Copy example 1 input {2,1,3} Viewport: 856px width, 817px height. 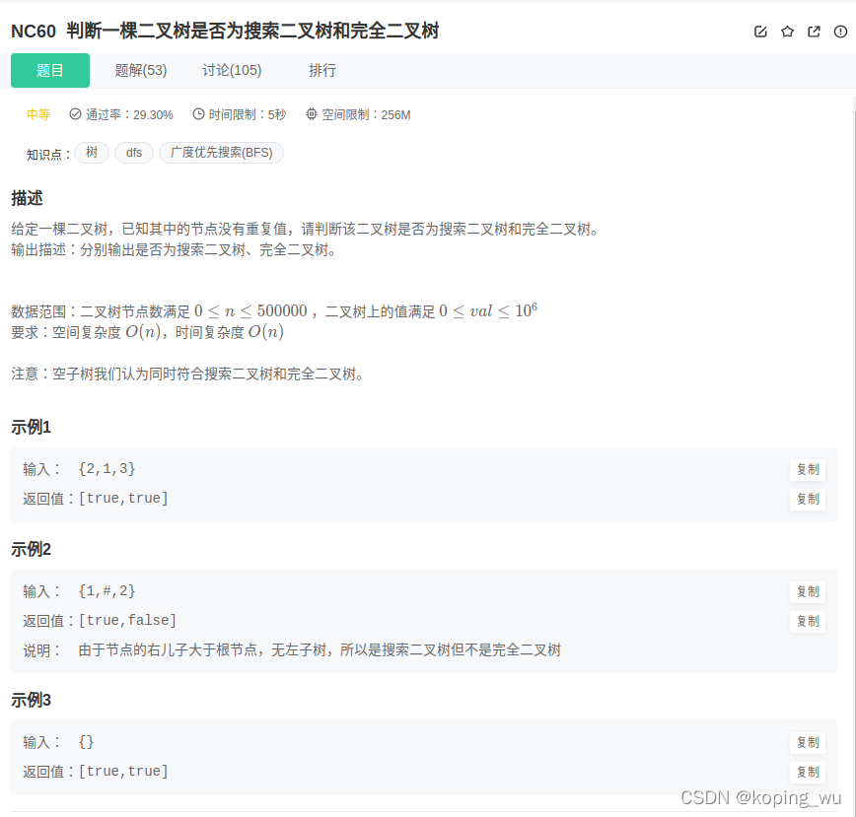point(808,469)
